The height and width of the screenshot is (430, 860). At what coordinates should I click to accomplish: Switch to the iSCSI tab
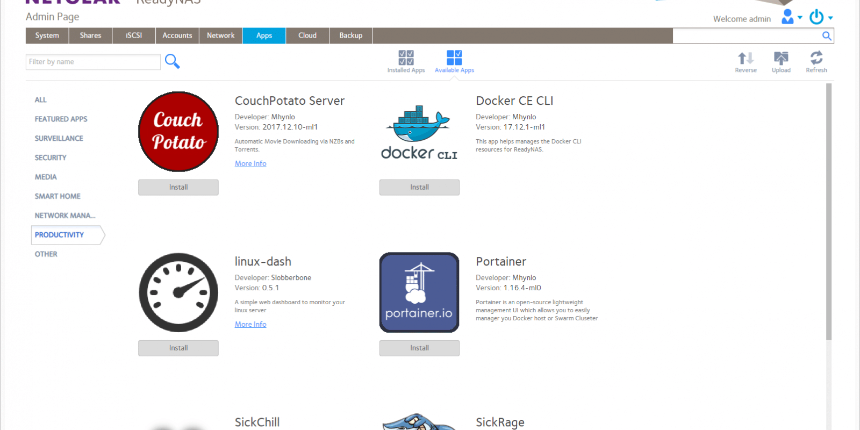point(134,35)
